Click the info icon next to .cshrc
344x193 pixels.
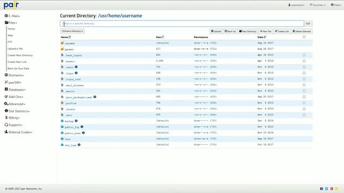(76, 67)
